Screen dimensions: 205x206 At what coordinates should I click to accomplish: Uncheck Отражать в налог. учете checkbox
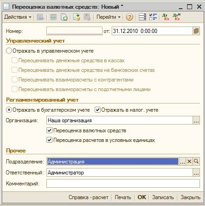coord(97,110)
